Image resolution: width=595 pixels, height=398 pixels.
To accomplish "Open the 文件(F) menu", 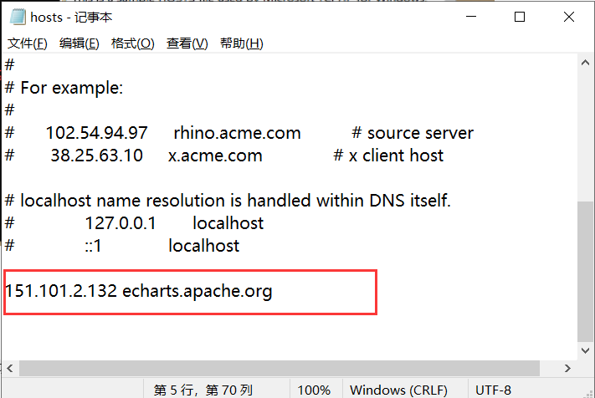I will coord(28,43).
